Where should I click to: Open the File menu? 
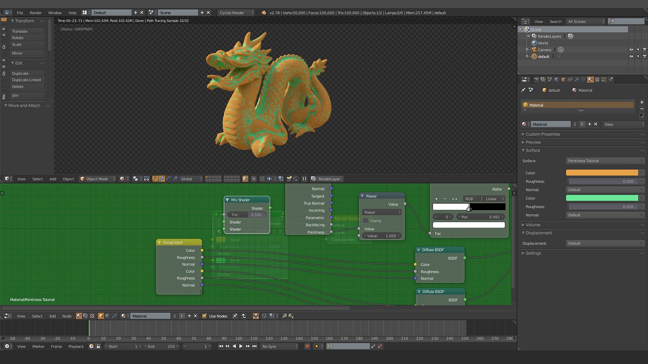pyautogui.click(x=20, y=13)
